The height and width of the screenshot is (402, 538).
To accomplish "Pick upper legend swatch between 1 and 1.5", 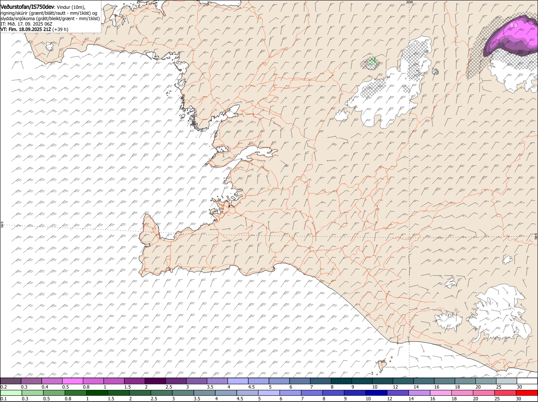I will pos(114,381).
